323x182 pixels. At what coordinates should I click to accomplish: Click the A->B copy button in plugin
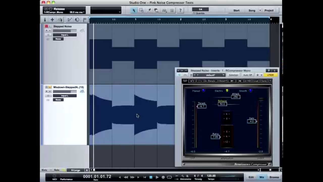tap(248, 81)
